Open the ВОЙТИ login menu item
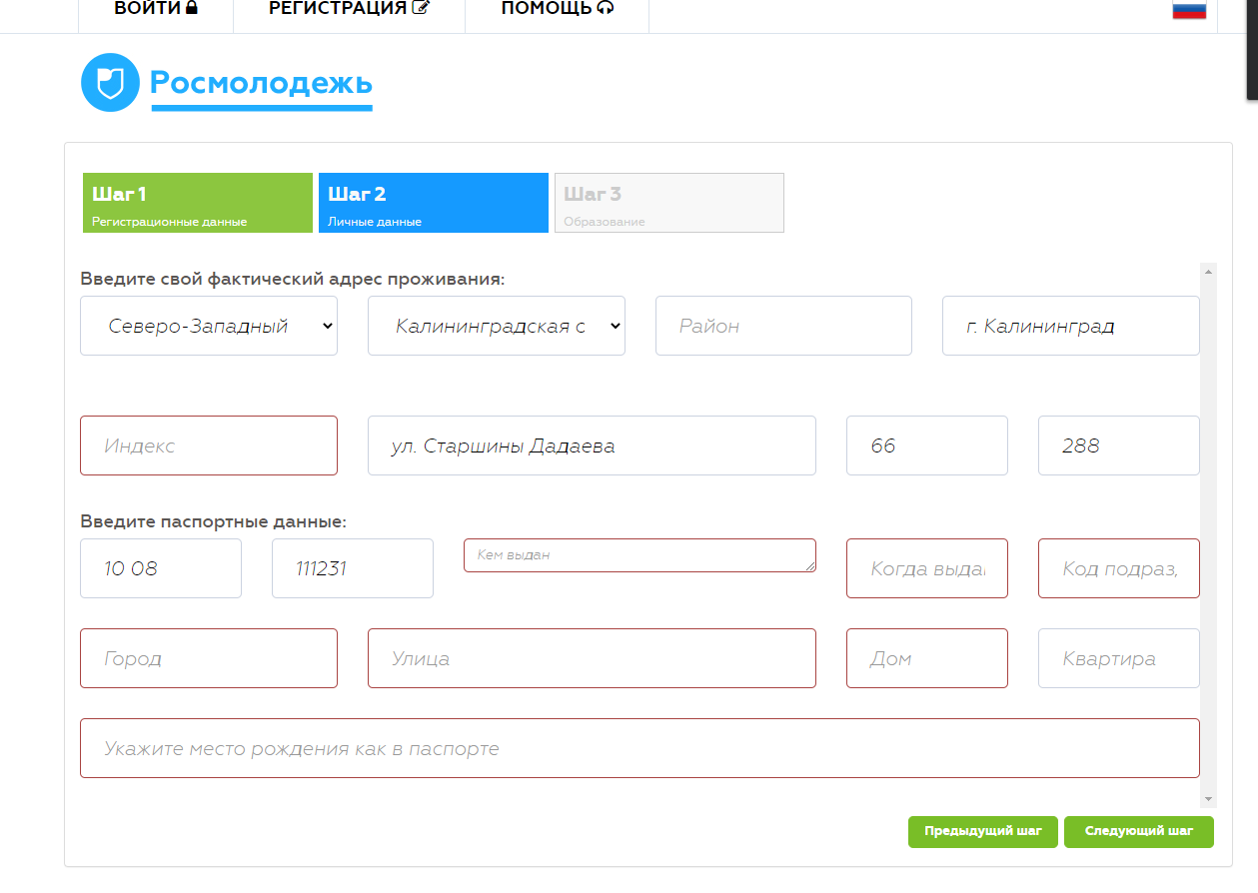This screenshot has height=893, width=1258. pyautogui.click(x=156, y=9)
